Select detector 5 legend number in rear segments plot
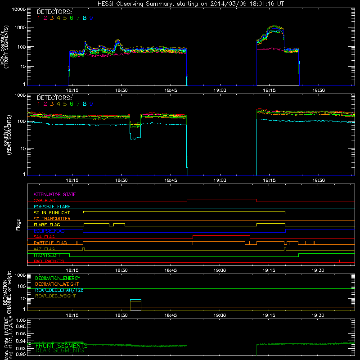The image size is (360, 360). 65,104
